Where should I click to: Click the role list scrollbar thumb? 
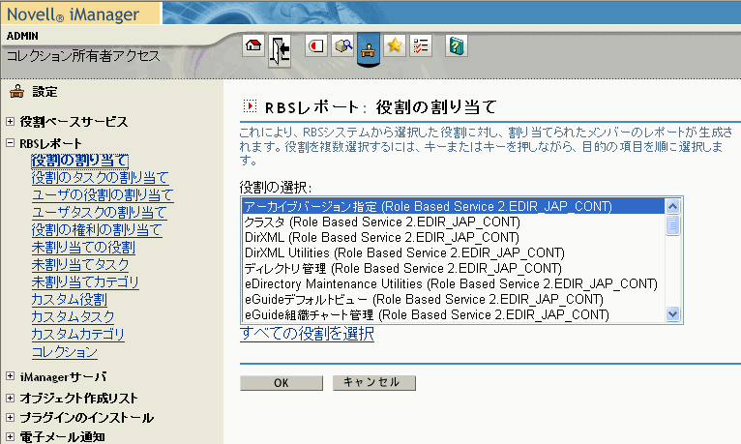(x=672, y=225)
